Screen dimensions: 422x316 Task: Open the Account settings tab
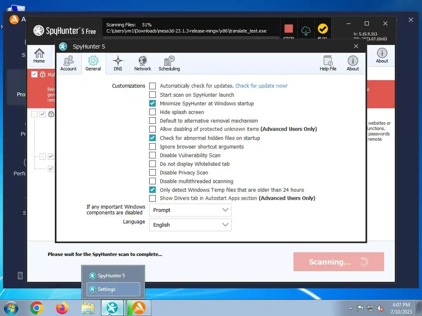[68, 63]
